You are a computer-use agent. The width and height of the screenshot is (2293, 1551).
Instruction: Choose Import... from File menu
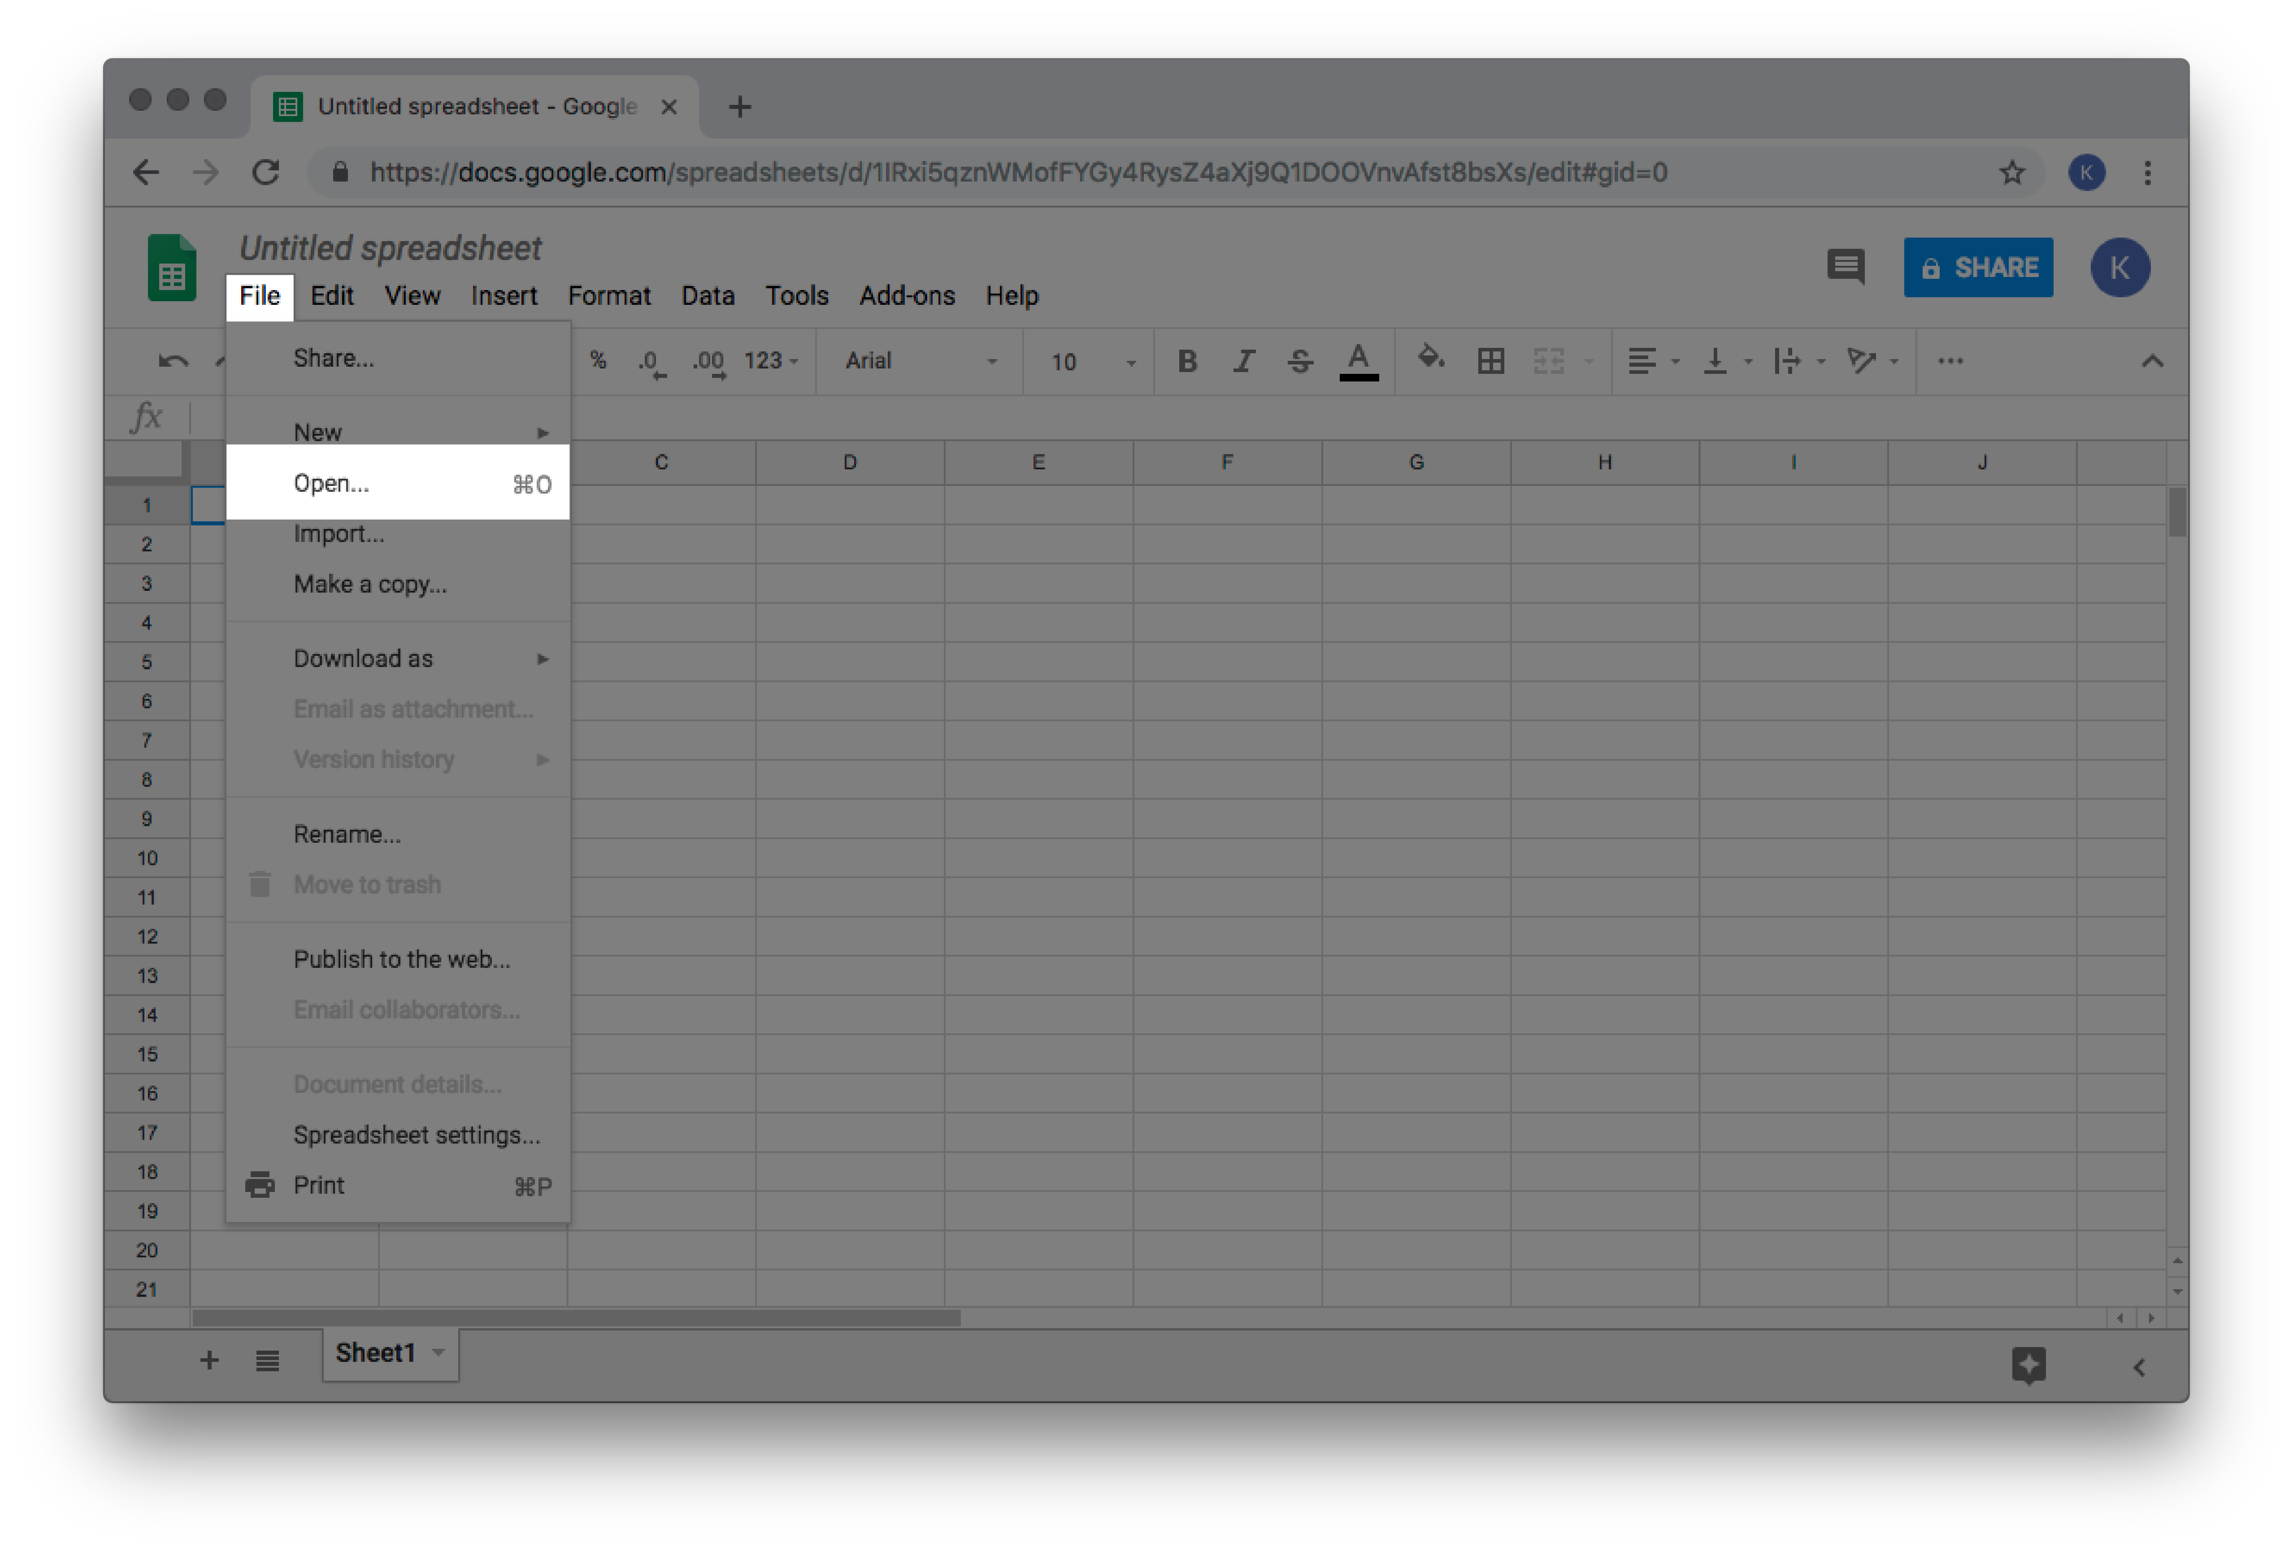[x=398, y=534]
